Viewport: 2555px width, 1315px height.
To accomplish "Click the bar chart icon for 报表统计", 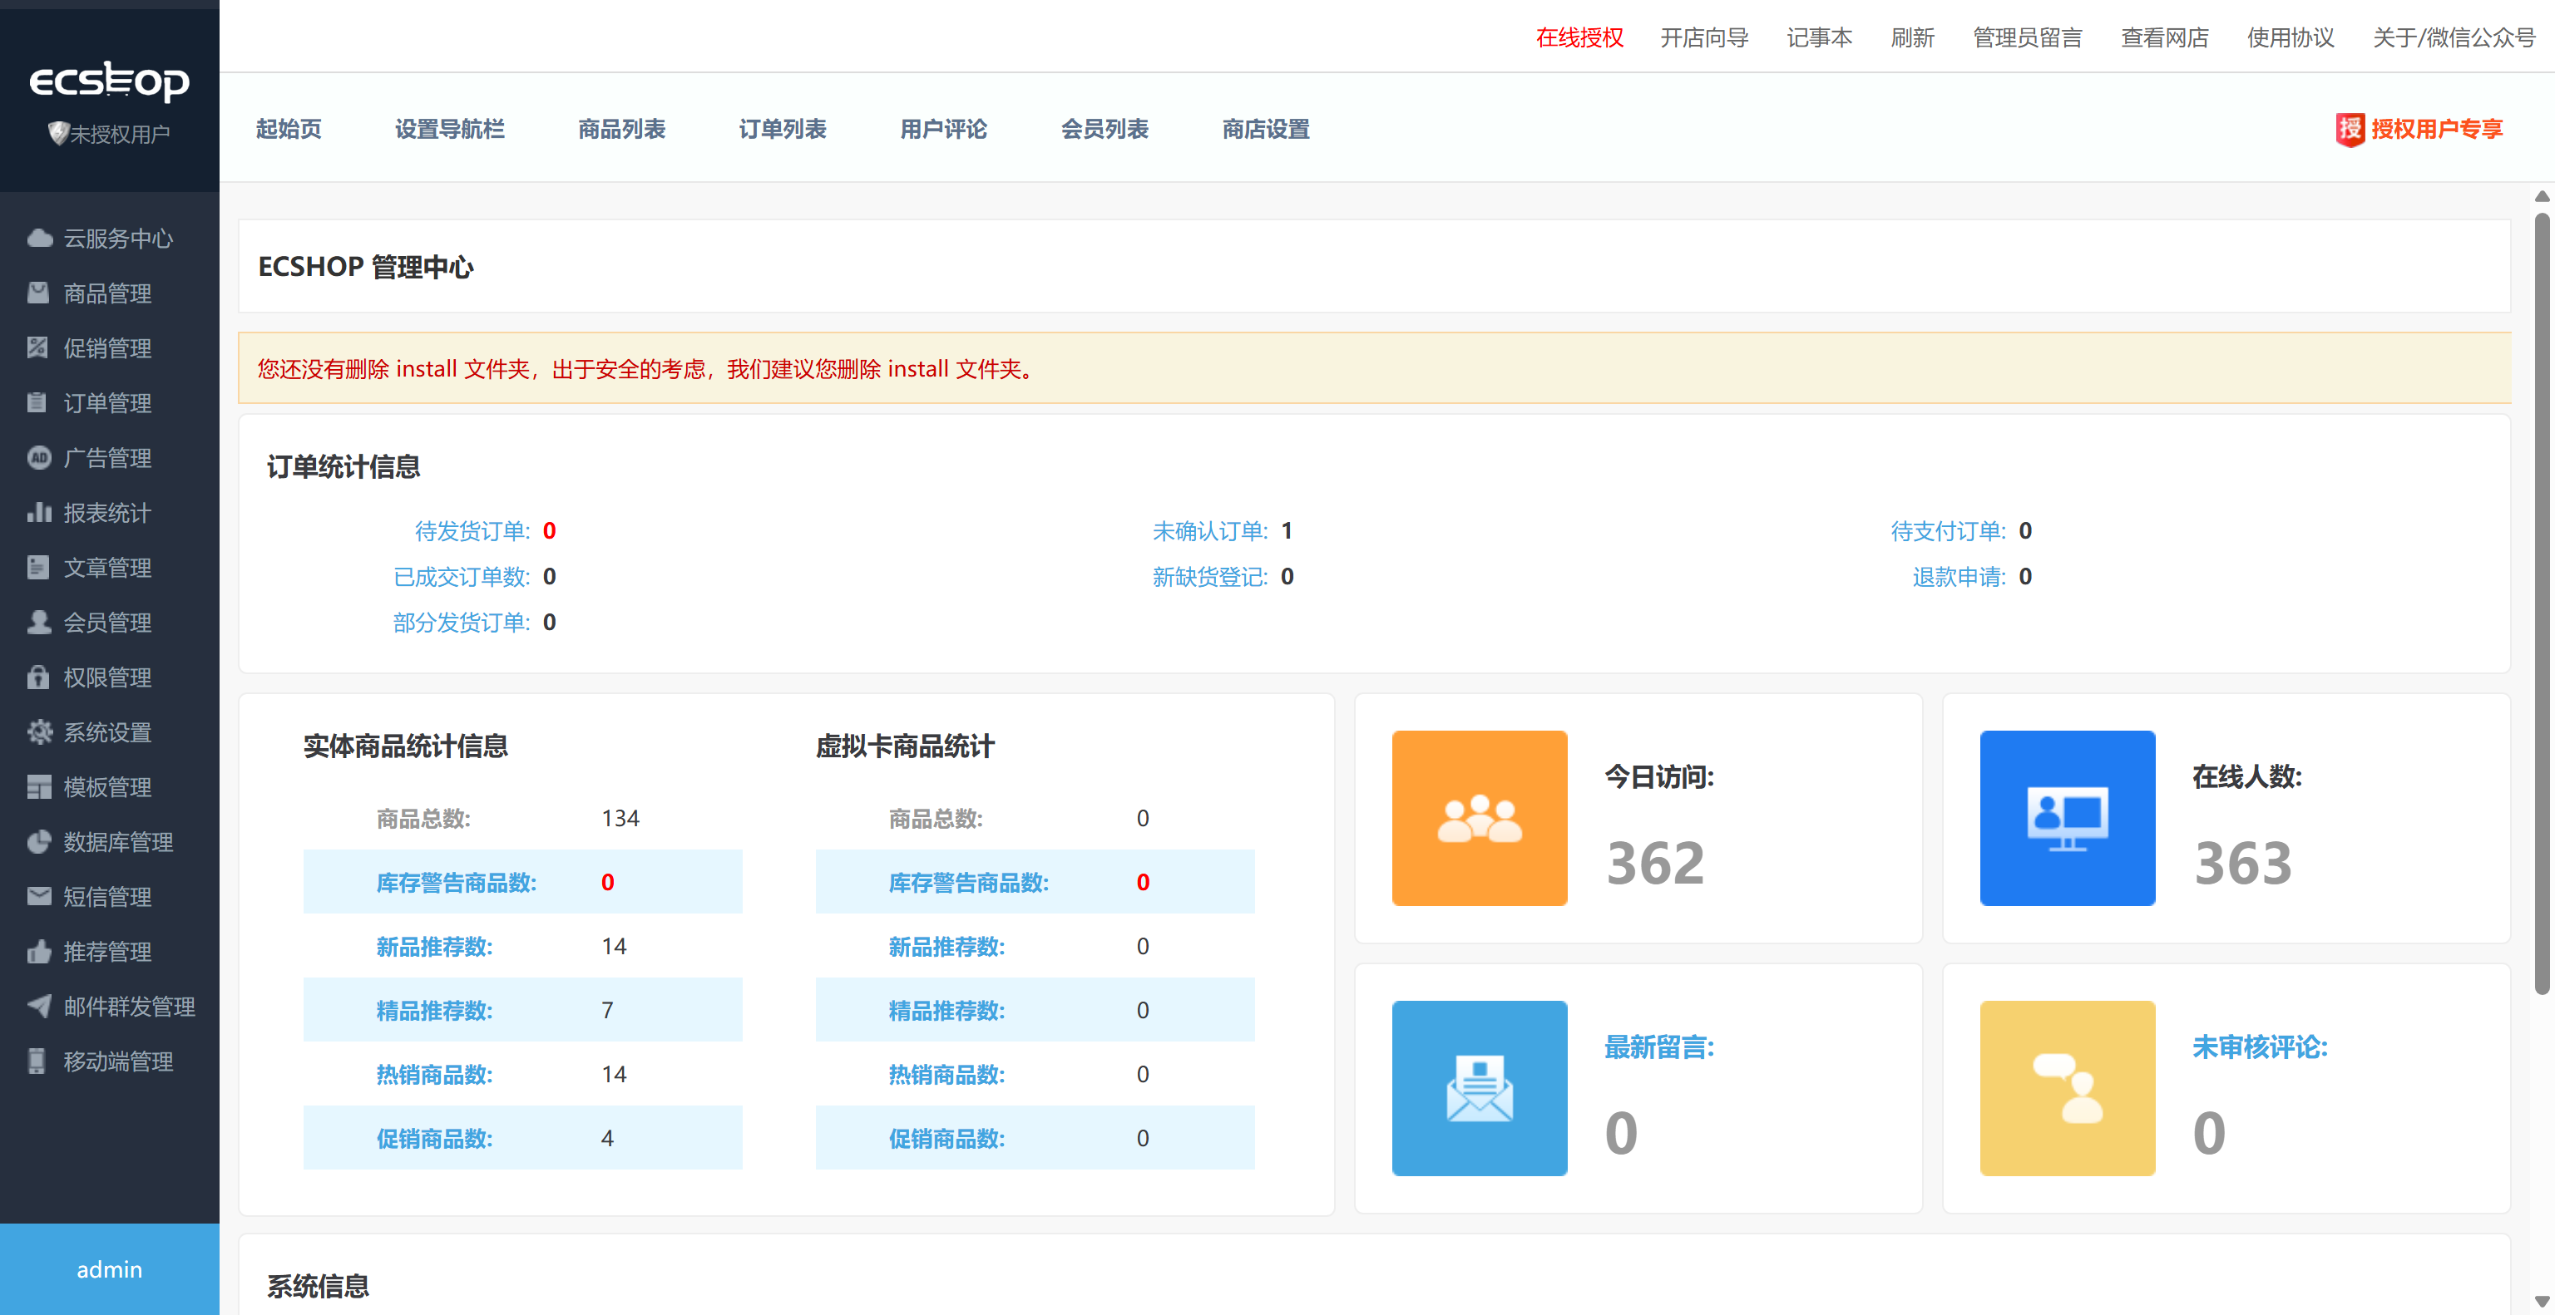I will (x=39, y=512).
